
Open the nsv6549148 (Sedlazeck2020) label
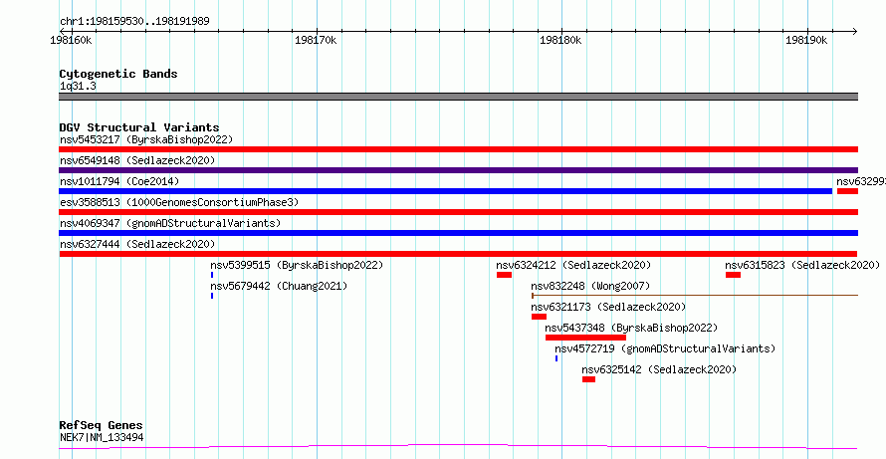[137, 160]
